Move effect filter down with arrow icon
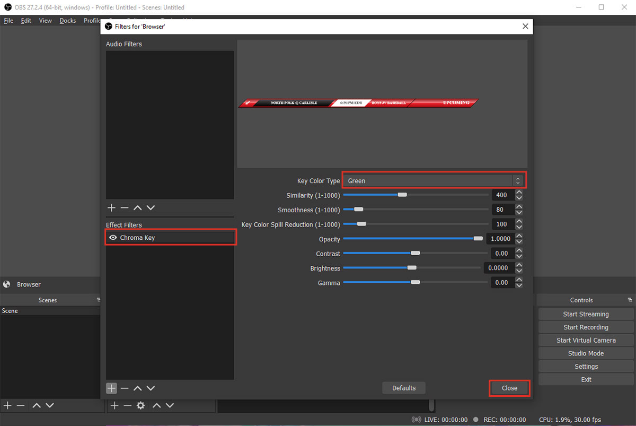 [x=151, y=388]
